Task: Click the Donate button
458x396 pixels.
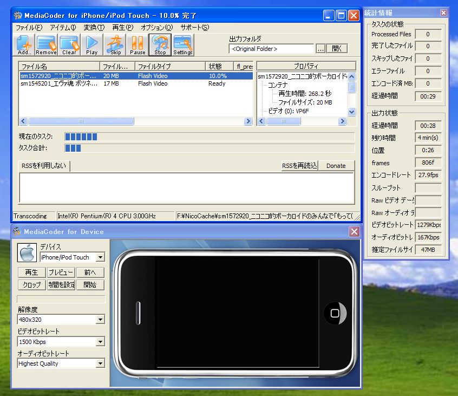Action: (x=336, y=166)
